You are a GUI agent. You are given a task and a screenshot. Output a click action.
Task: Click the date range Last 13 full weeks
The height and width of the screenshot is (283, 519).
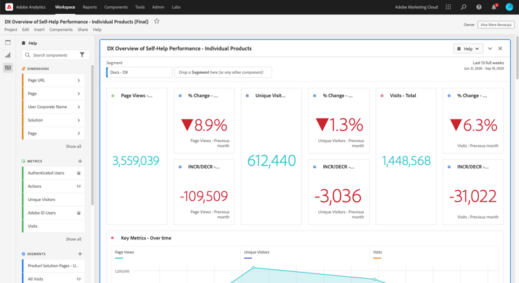pos(489,63)
